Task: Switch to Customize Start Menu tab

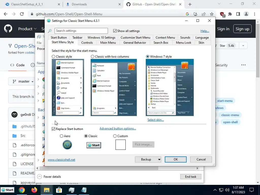Action: [135, 38]
